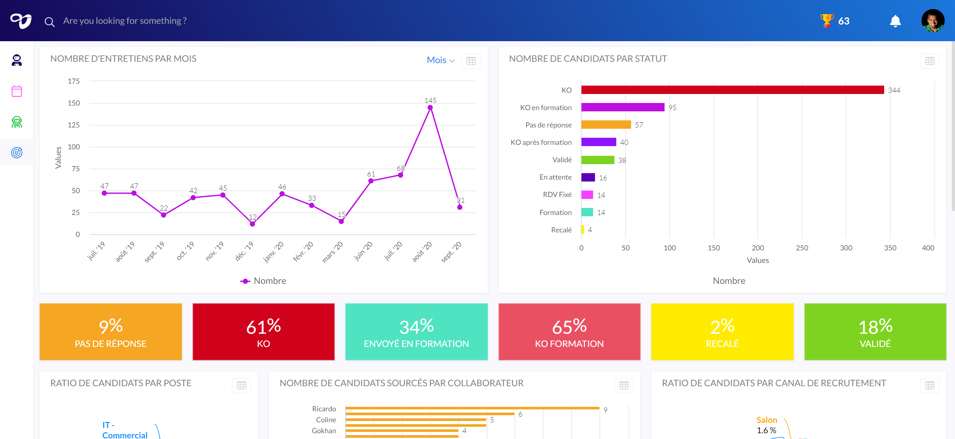Viewport: 955px width, 439px height.
Task: Show table view for ratio par poste chart
Action: tap(241, 385)
